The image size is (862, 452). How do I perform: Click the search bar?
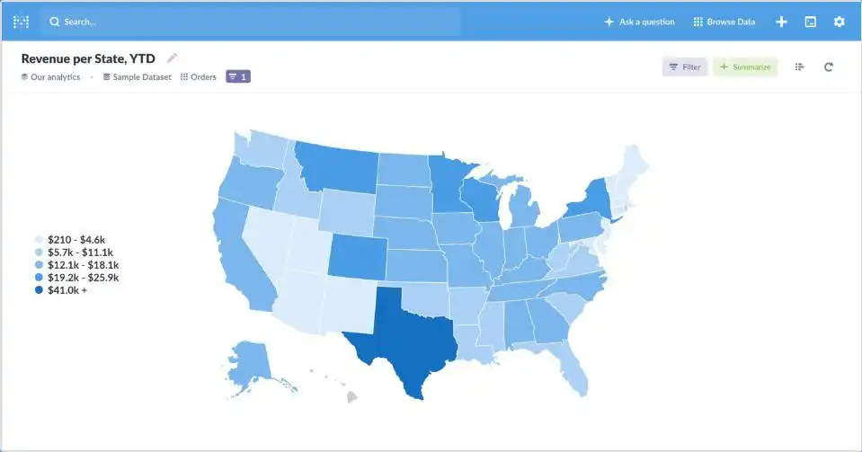click(252, 22)
